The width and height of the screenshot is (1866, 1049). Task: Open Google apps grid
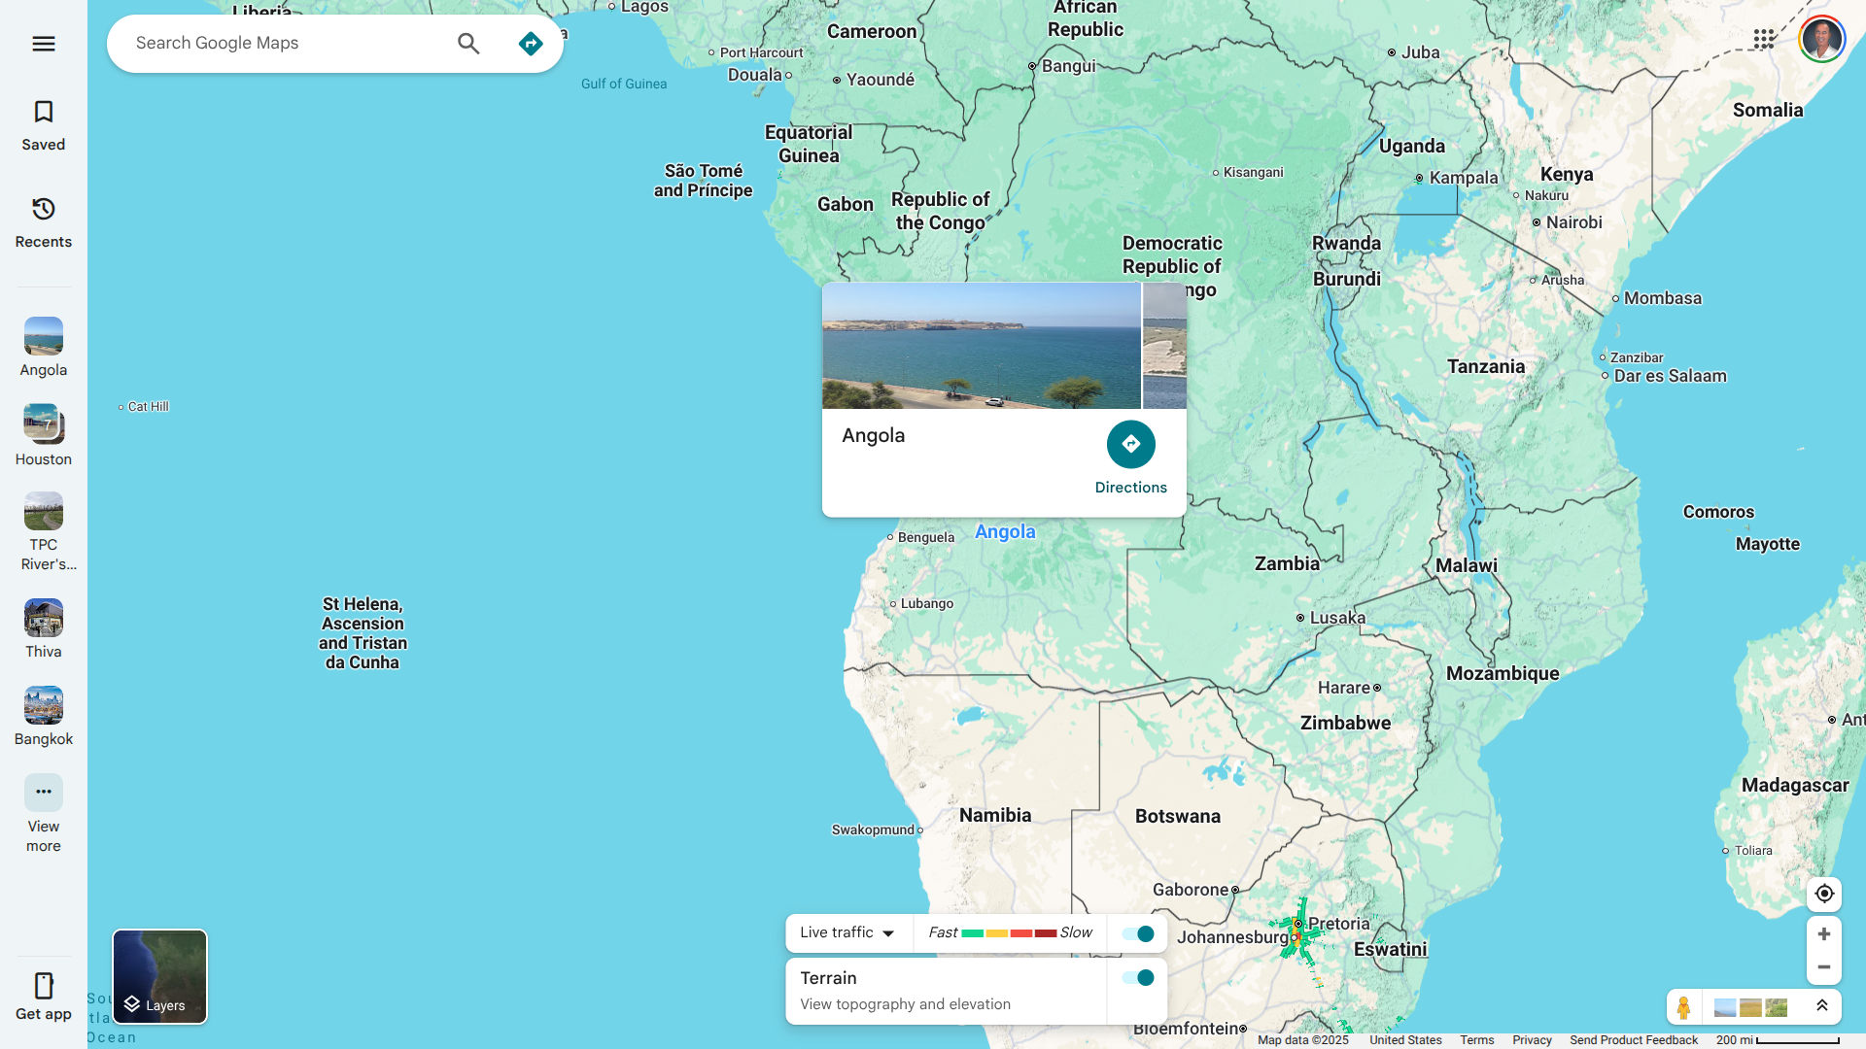click(x=1763, y=39)
